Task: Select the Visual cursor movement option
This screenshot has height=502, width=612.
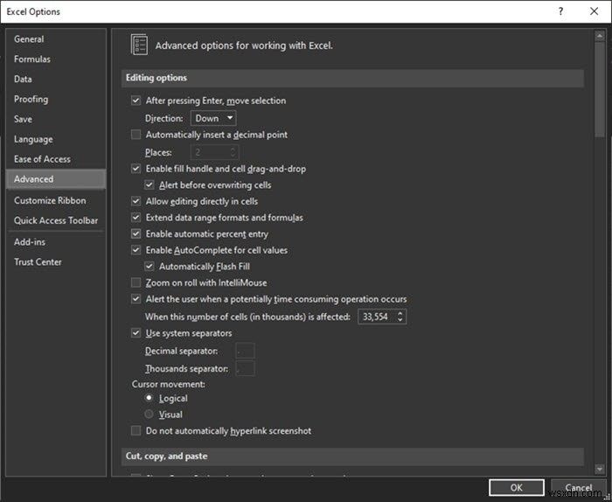Action: pos(150,415)
